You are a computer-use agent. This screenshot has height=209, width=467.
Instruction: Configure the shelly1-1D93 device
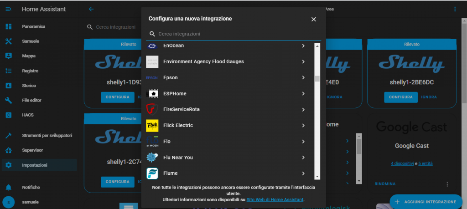118,97
